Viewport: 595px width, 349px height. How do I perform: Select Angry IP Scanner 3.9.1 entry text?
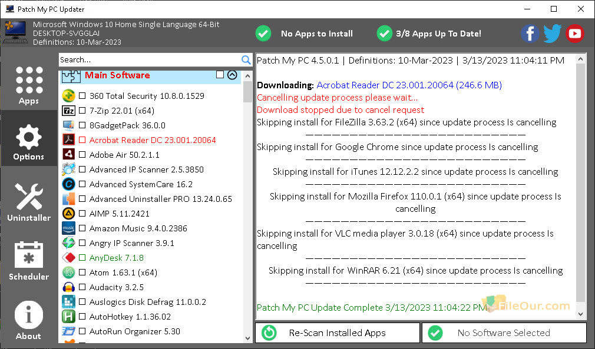pyautogui.click(x=132, y=243)
